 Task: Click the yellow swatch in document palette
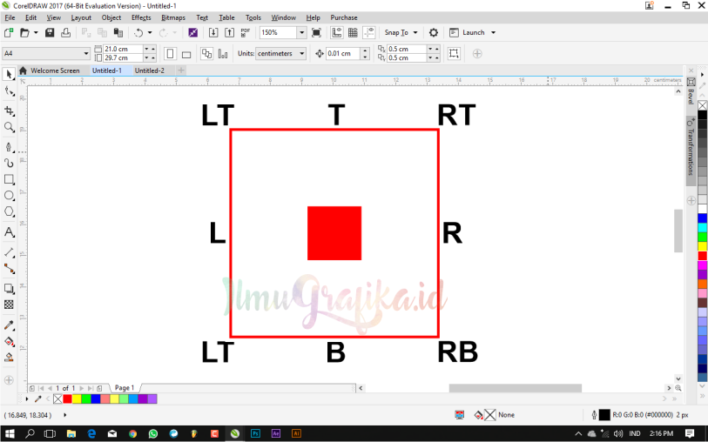click(x=77, y=399)
